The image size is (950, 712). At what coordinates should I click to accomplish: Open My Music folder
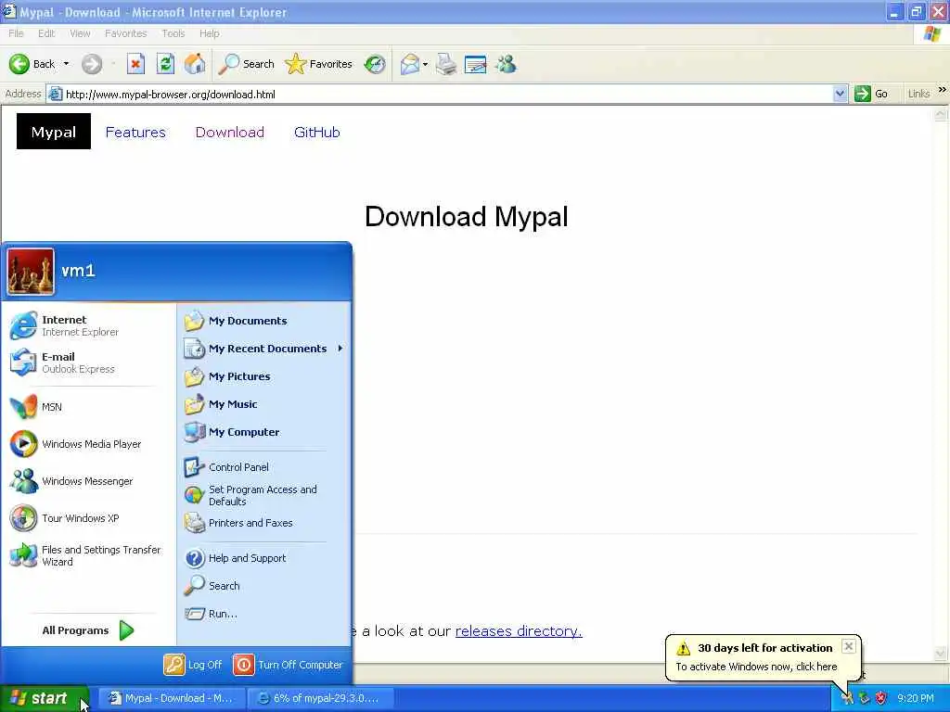click(x=263, y=404)
